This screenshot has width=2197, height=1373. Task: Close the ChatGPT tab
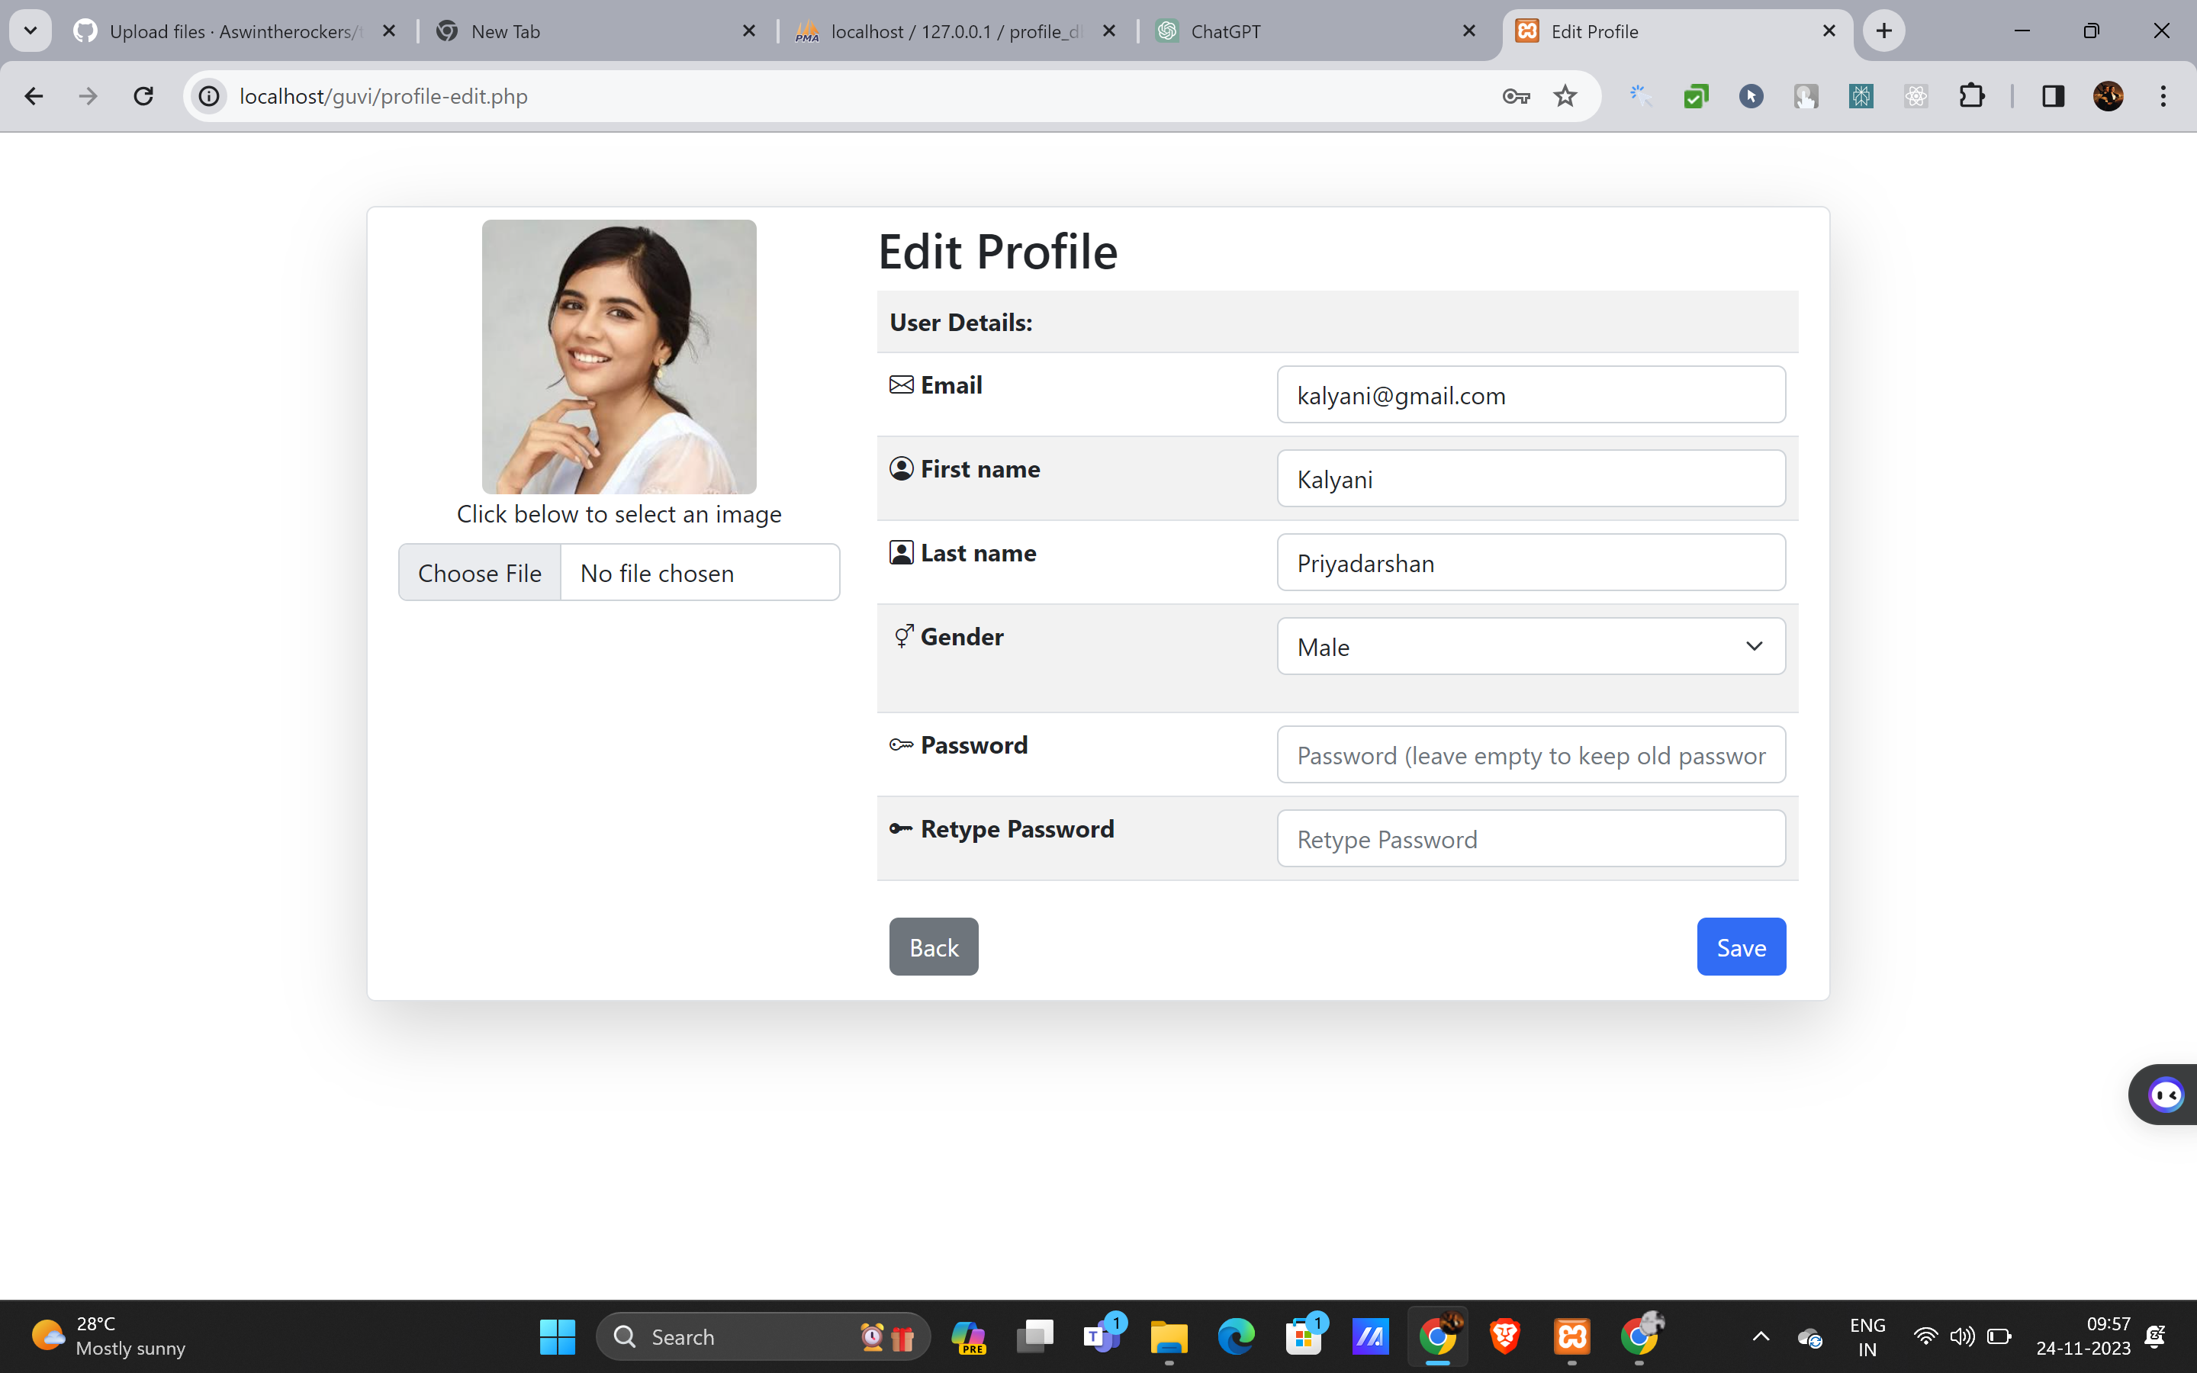[1469, 32]
